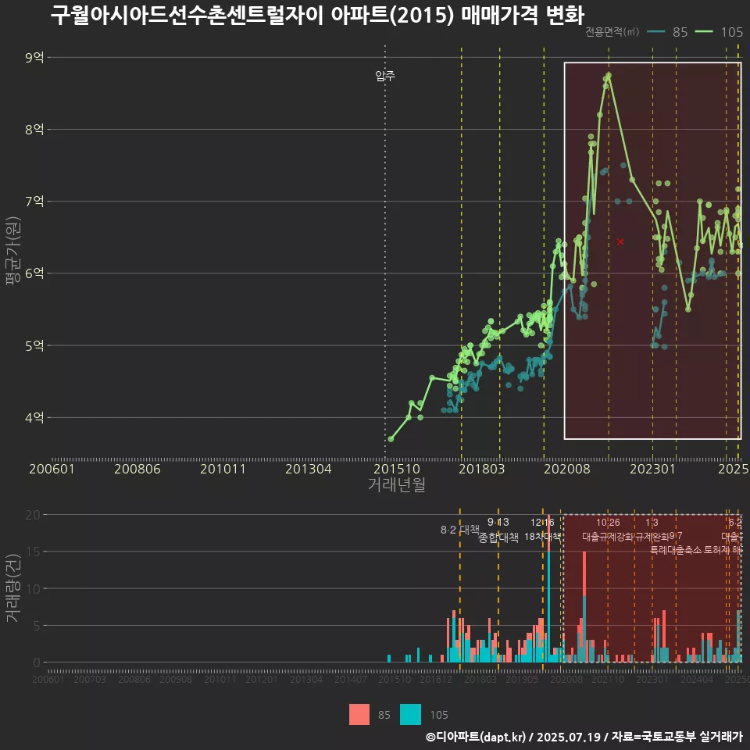Click the 200601 label on price chart axis
Image resolution: width=750 pixels, height=750 pixels.
52,469
